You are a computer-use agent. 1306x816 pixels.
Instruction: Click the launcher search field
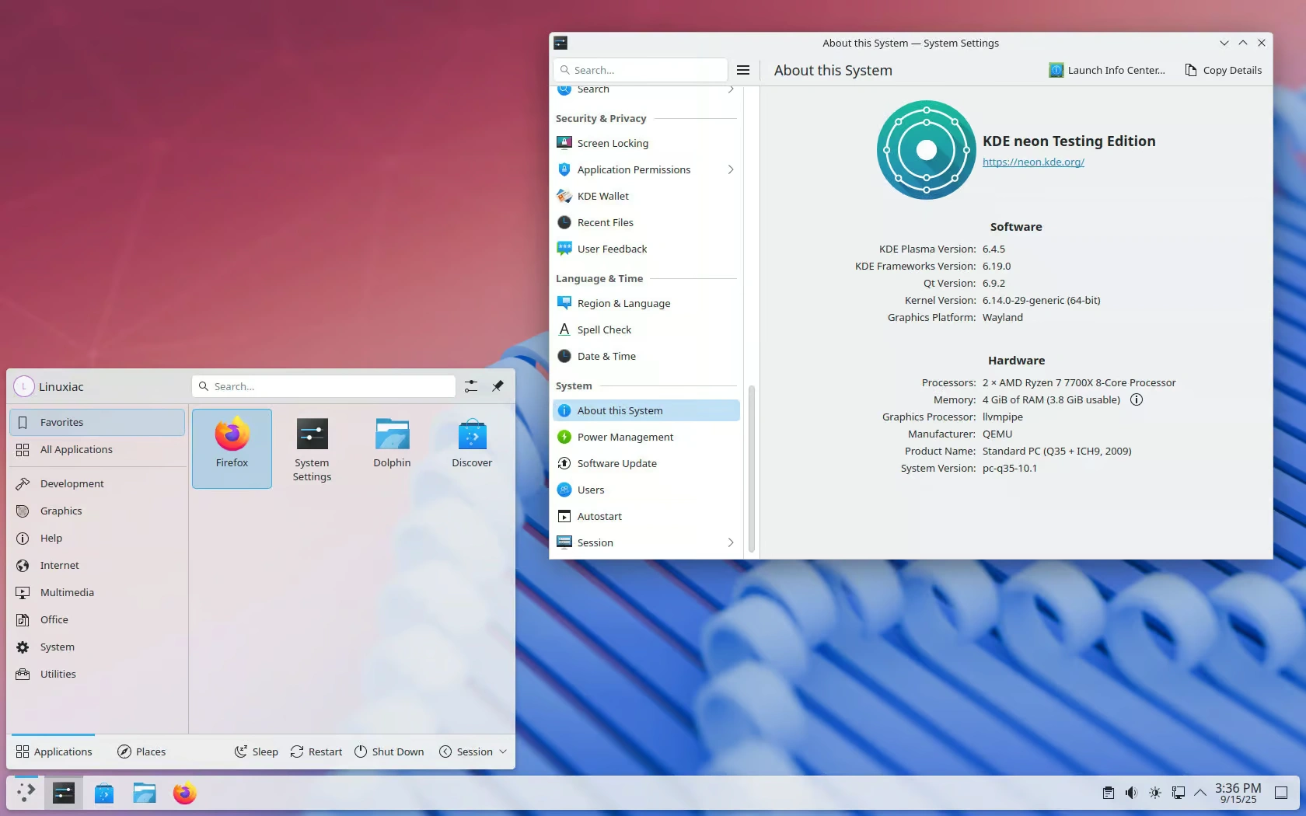point(323,386)
